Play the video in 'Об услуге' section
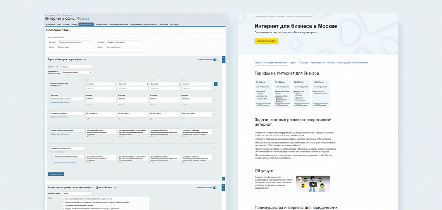442x210 pixels. pyautogui.click(x=313, y=184)
